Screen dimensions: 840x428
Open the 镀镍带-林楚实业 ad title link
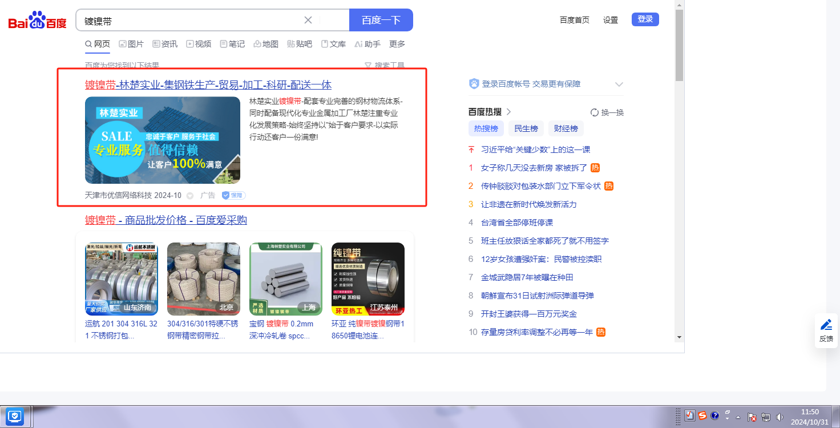208,85
